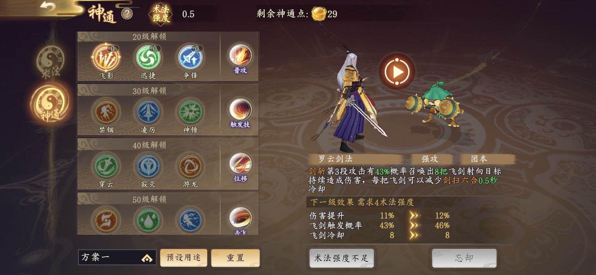Open the 普攻 skill category
596x275 pixels.
(x=240, y=59)
